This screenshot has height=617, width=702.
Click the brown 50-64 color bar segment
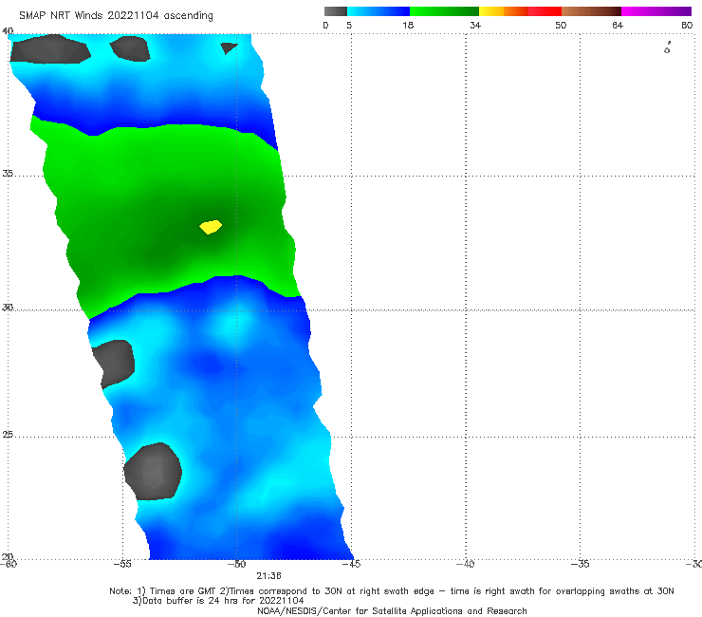click(591, 11)
